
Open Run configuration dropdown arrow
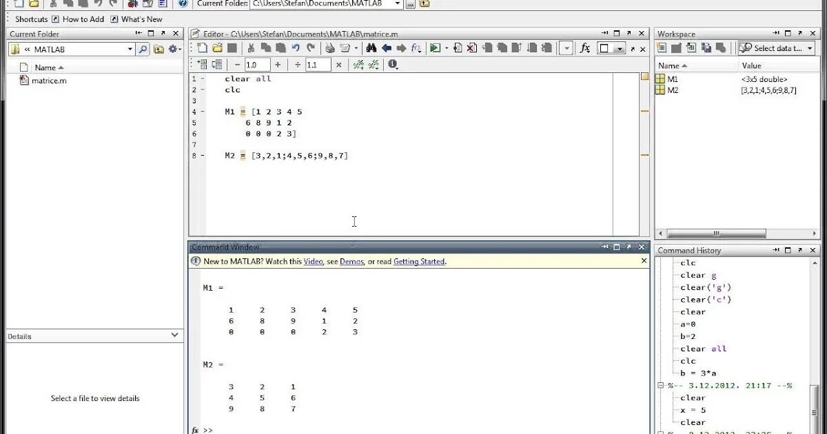[x=447, y=48]
